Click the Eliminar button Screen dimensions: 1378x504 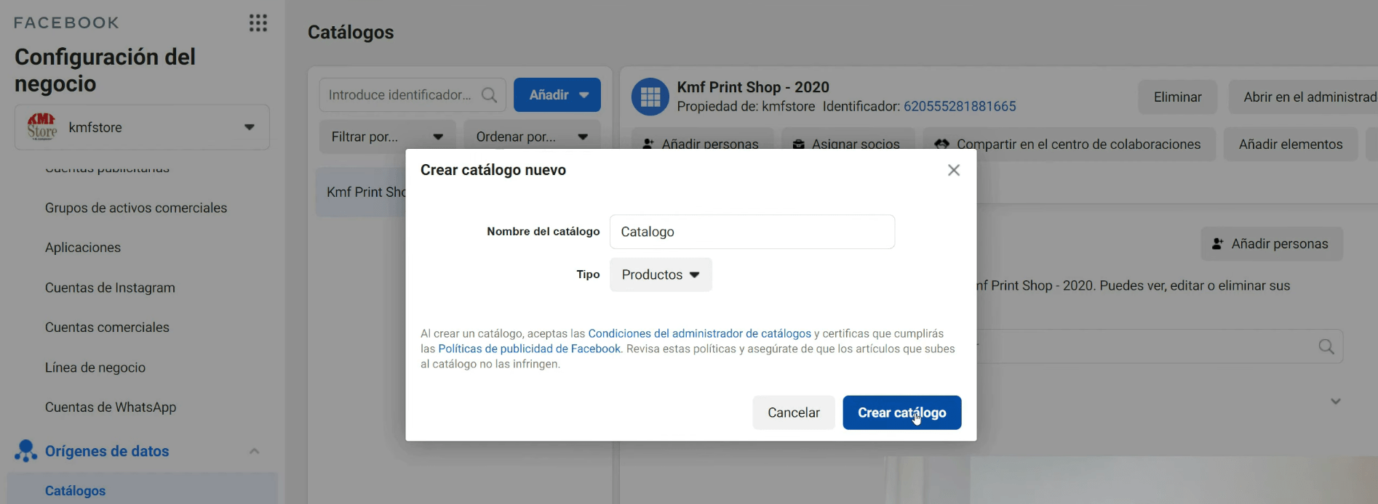point(1177,97)
